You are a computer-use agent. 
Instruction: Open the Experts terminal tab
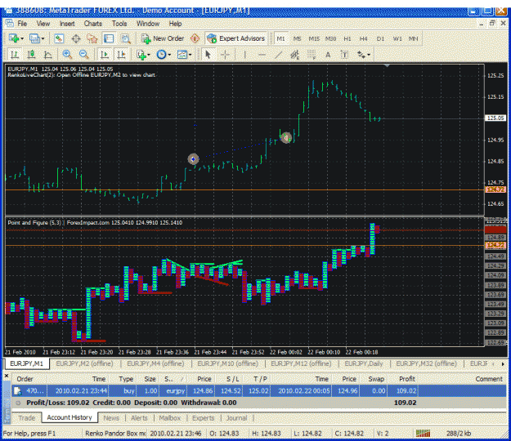point(203,418)
